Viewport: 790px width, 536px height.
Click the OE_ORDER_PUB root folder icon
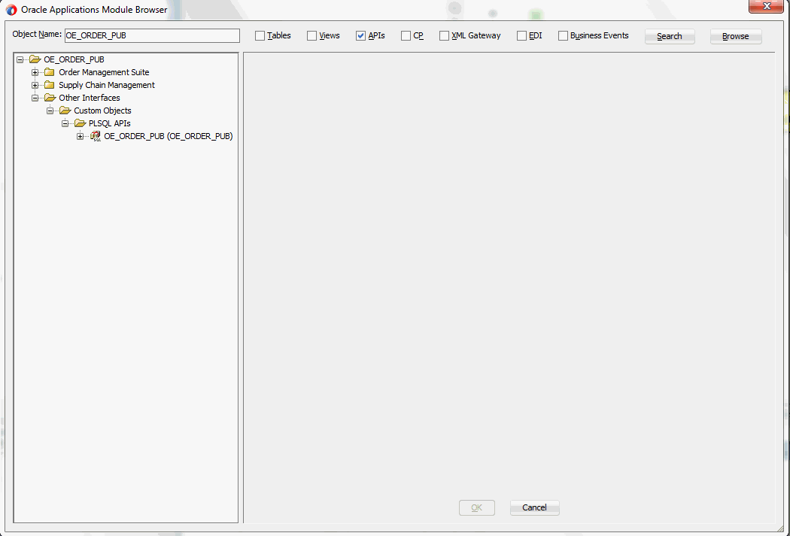pyautogui.click(x=35, y=59)
